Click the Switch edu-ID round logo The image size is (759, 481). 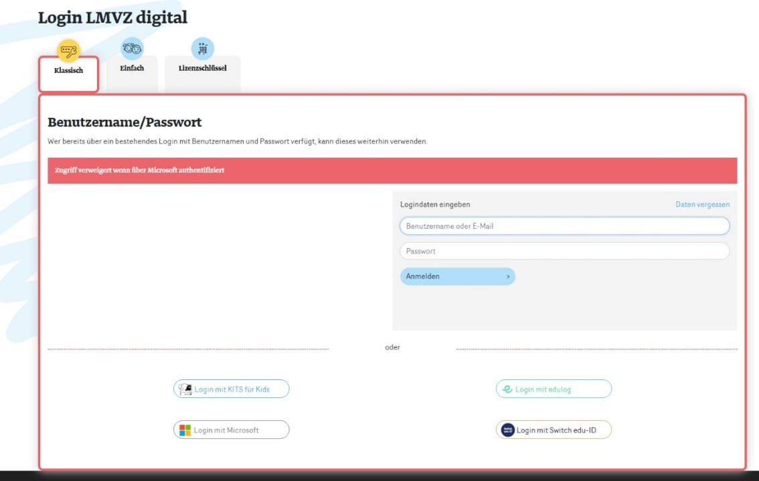tap(507, 429)
